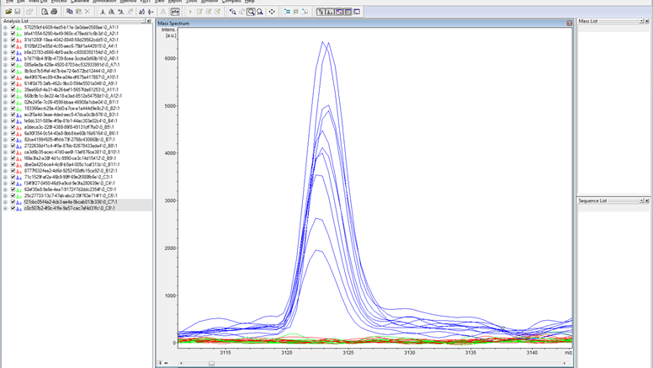Open the Method menu
Viewport: 653px width, 368px height.
[128, 1]
